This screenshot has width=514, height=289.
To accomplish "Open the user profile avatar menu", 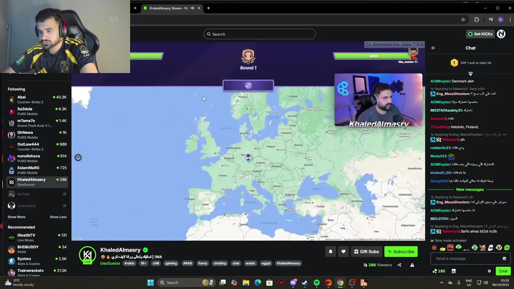I will (x=501, y=34).
